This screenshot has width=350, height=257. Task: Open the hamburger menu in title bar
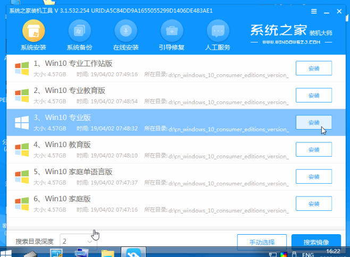(x=314, y=11)
